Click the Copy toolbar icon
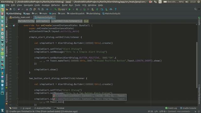 click(x=31, y=9)
